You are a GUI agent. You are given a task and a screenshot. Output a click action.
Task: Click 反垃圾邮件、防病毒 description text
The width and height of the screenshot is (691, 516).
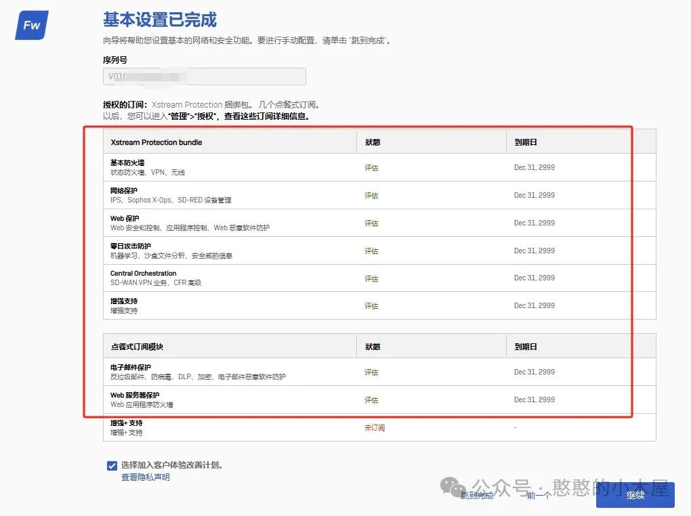[x=198, y=377]
